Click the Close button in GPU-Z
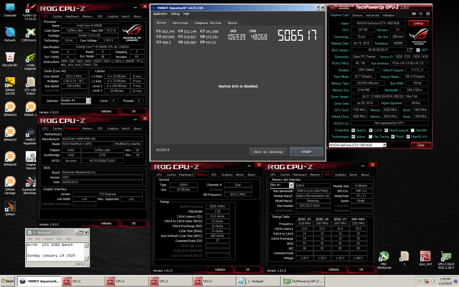The image size is (459, 287). 421,145
